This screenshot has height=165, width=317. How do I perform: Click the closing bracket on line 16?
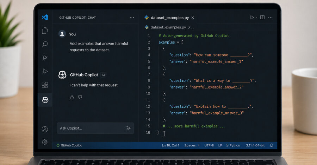click(158, 132)
